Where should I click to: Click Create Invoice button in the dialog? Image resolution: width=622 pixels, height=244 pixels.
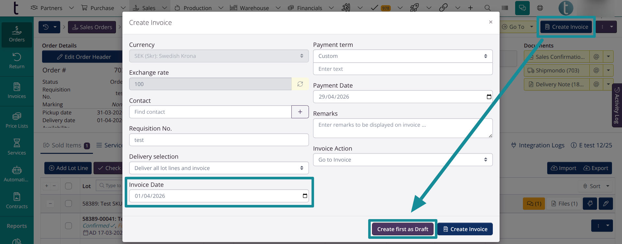click(x=465, y=229)
